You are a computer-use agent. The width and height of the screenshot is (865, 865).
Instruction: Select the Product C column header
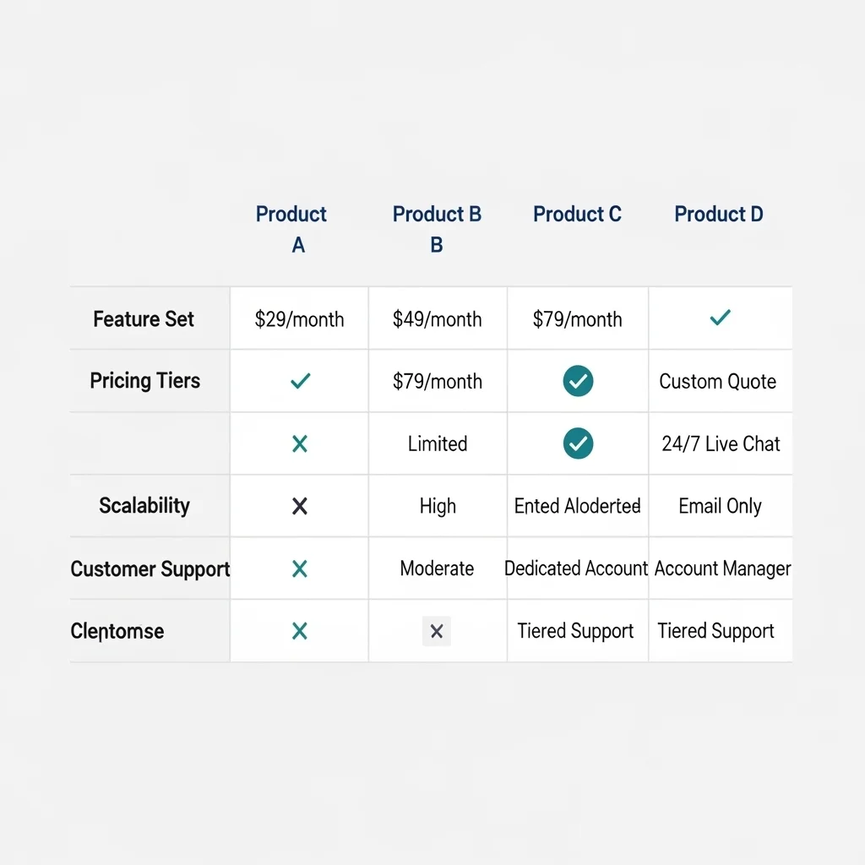point(577,214)
